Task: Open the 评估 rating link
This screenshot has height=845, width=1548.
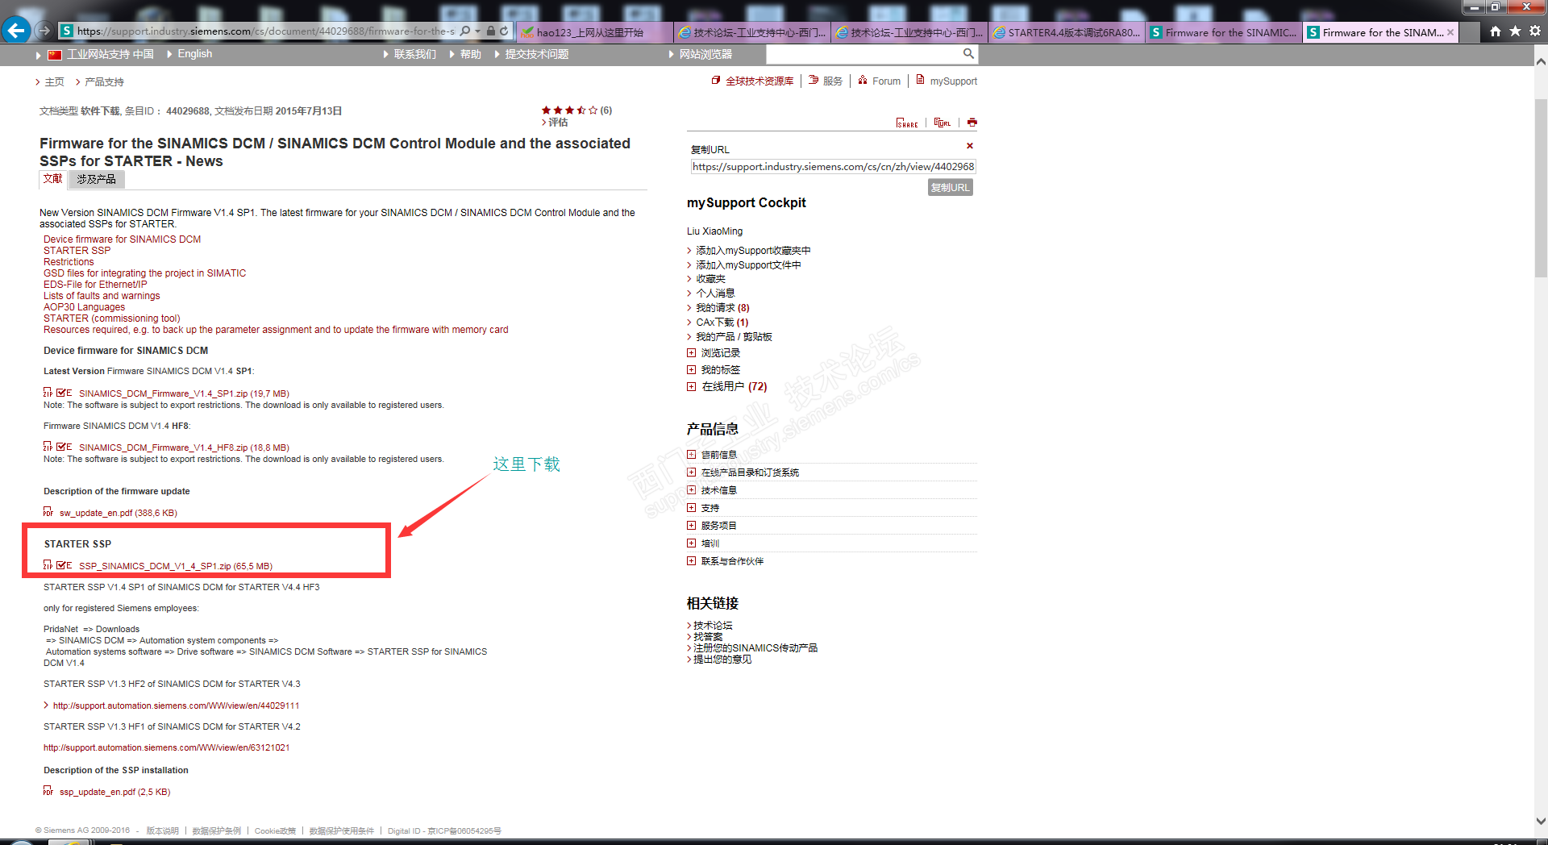Action: click(558, 123)
